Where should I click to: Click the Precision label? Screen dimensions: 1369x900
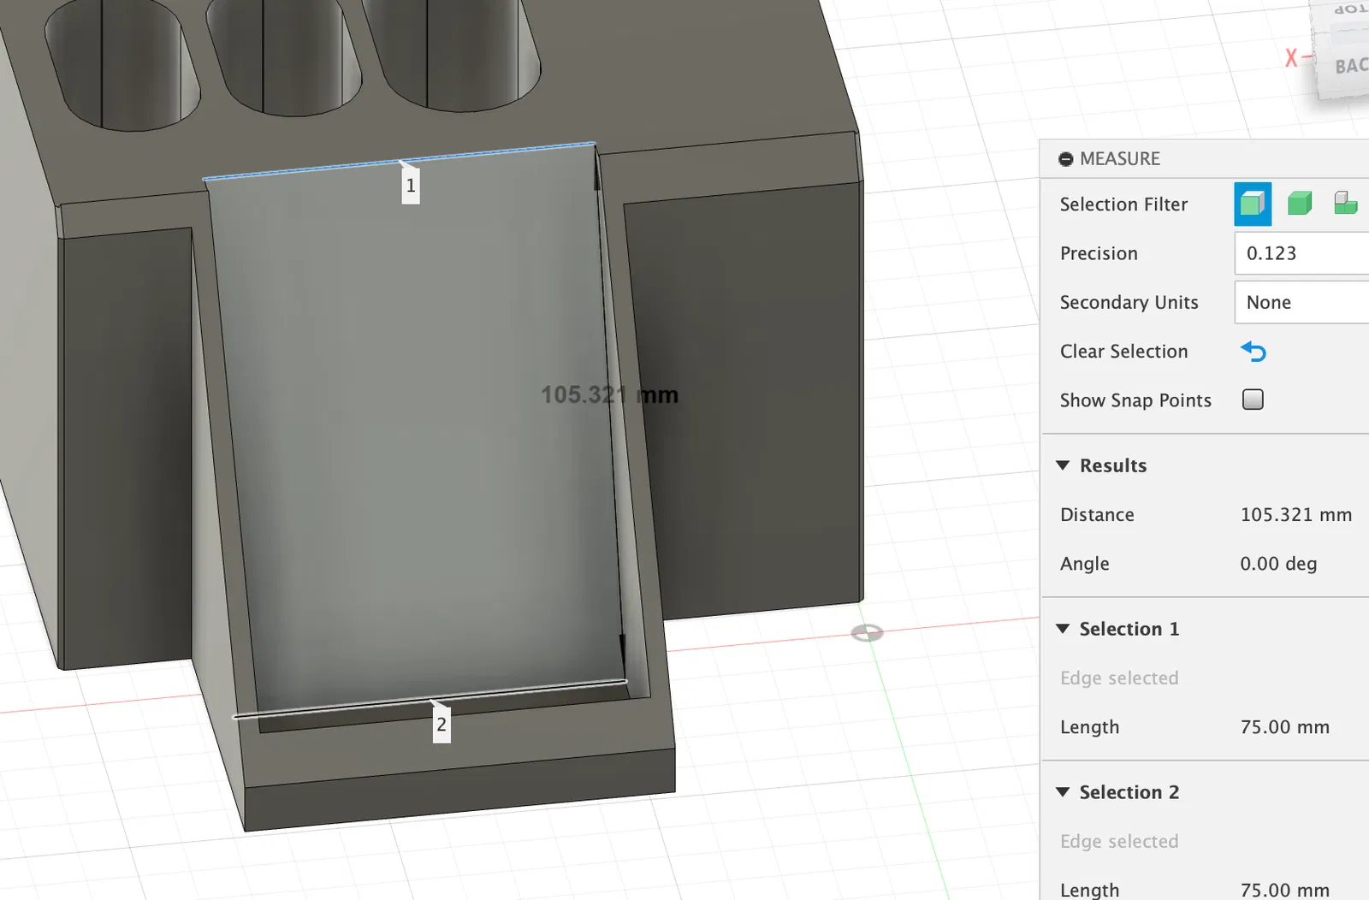1099,253
